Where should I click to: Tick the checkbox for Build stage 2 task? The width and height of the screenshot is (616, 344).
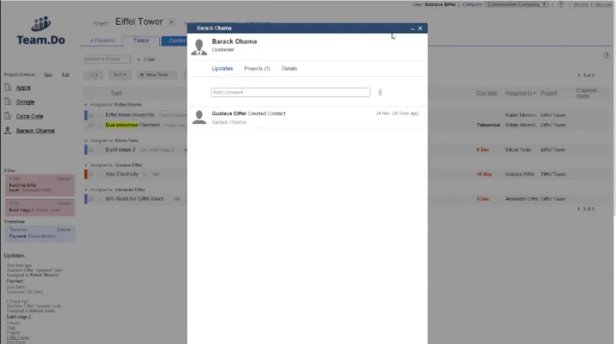coord(91,149)
